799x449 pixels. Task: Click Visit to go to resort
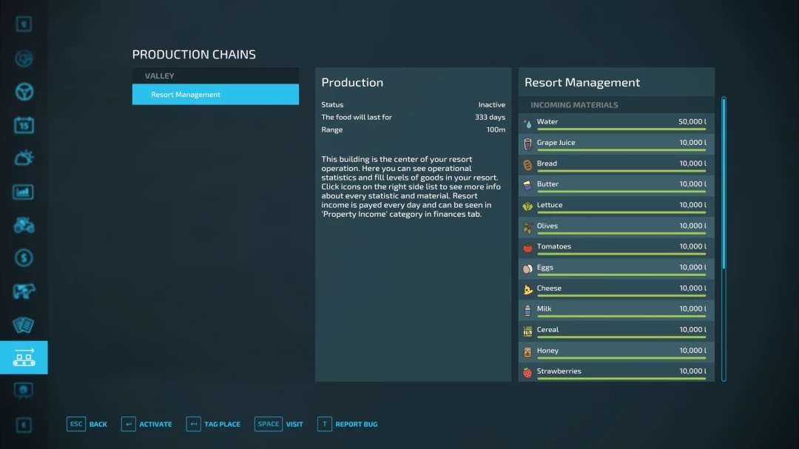click(x=279, y=425)
